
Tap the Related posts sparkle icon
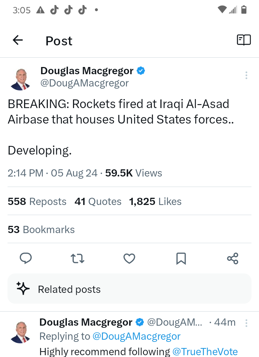pyautogui.click(x=23, y=289)
